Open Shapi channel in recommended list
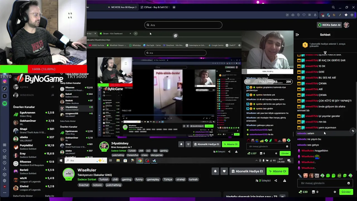357x201 pixels. [x=33, y=131]
